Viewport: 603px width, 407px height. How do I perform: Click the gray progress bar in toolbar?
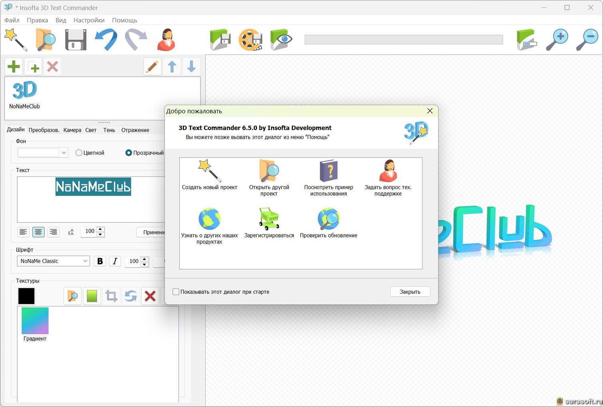(404, 40)
